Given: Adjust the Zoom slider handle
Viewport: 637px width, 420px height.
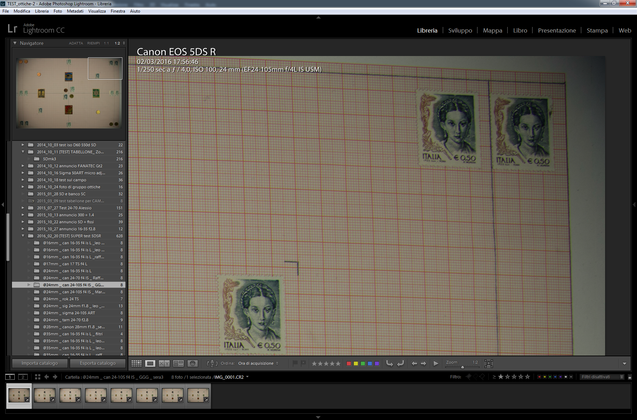Looking at the screenshot, I should pyautogui.click(x=462, y=367).
